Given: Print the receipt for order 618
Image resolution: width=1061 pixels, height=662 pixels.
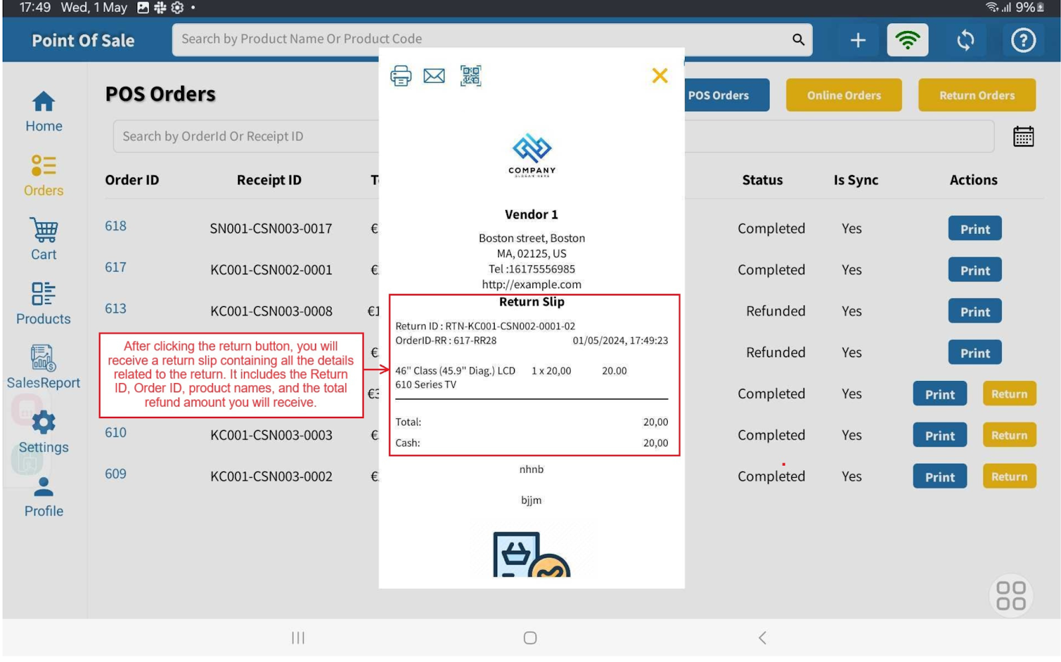Looking at the screenshot, I should point(974,229).
